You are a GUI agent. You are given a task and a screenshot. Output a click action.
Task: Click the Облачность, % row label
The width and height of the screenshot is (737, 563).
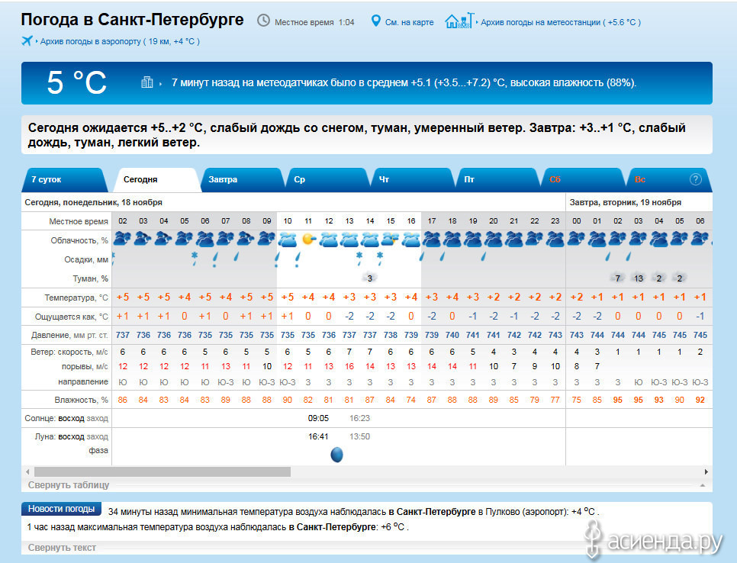click(79, 240)
